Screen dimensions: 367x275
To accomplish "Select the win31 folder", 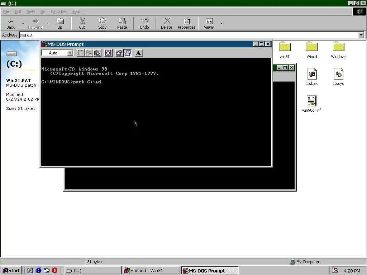I will point(285,50).
